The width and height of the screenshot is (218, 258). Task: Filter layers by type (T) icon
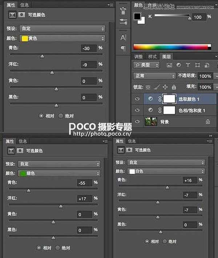(188, 65)
